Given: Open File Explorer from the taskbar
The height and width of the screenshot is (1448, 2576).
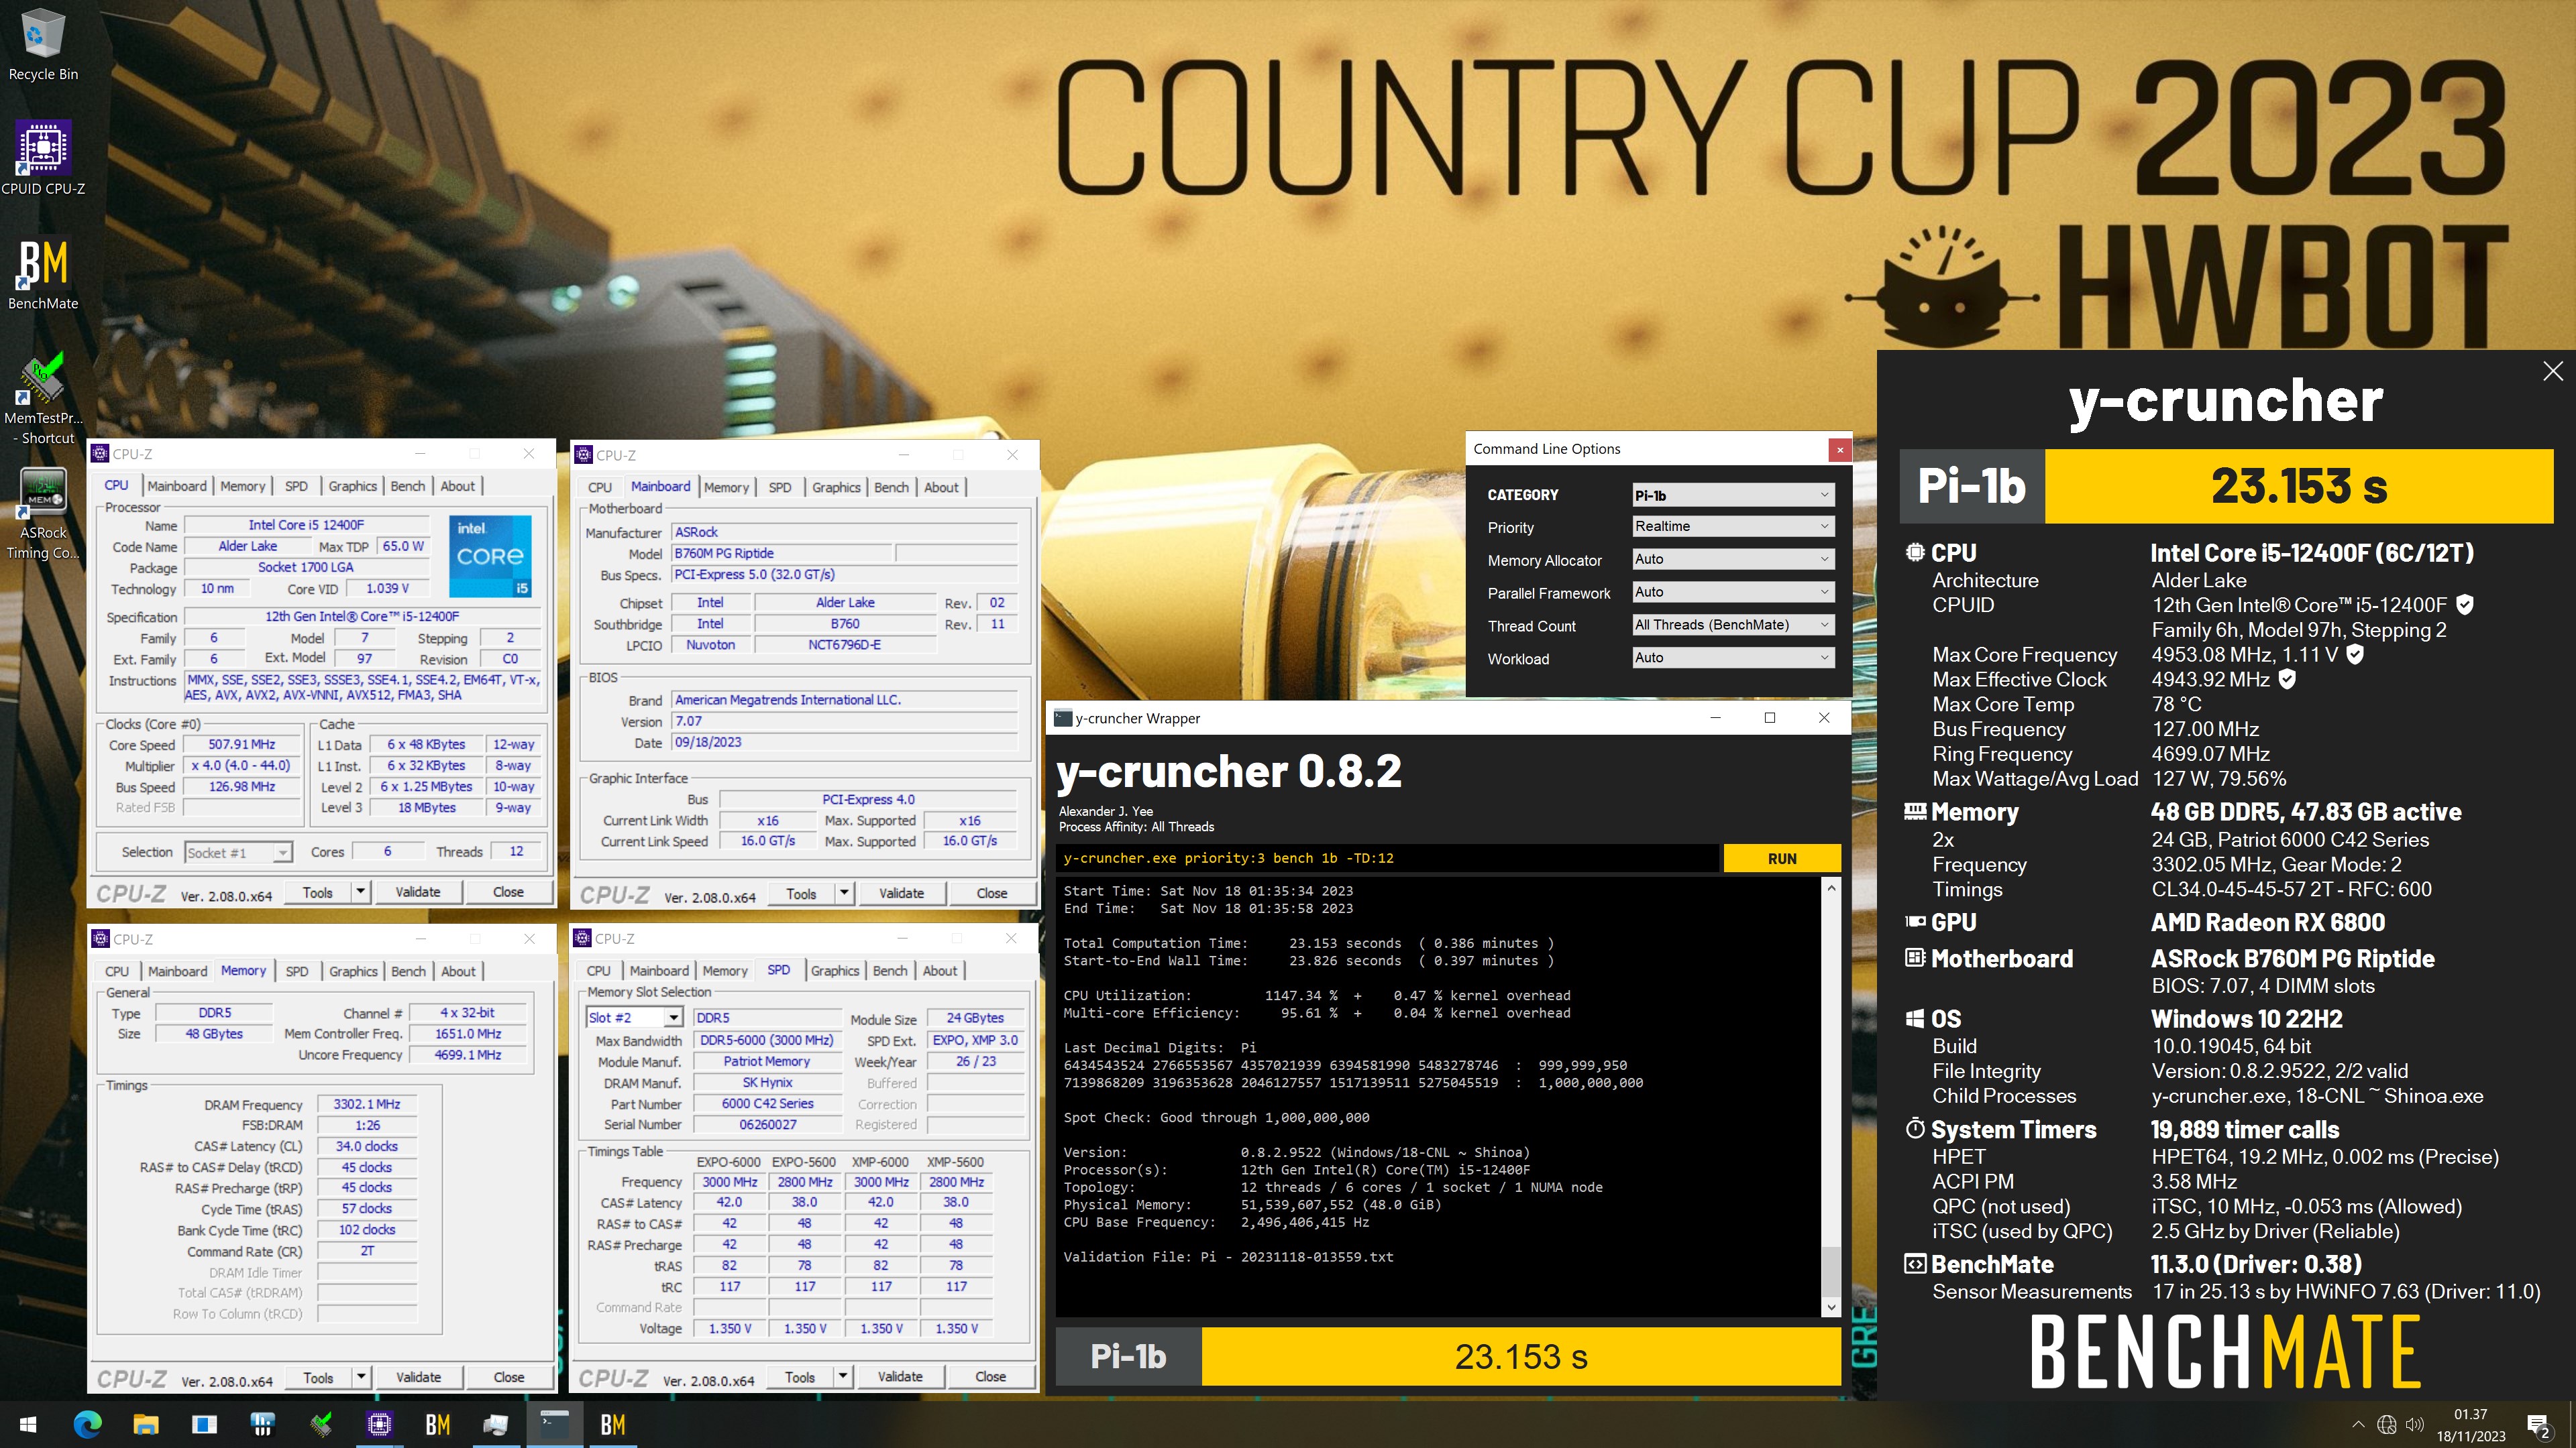Looking at the screenshot, I should 146,1424.
